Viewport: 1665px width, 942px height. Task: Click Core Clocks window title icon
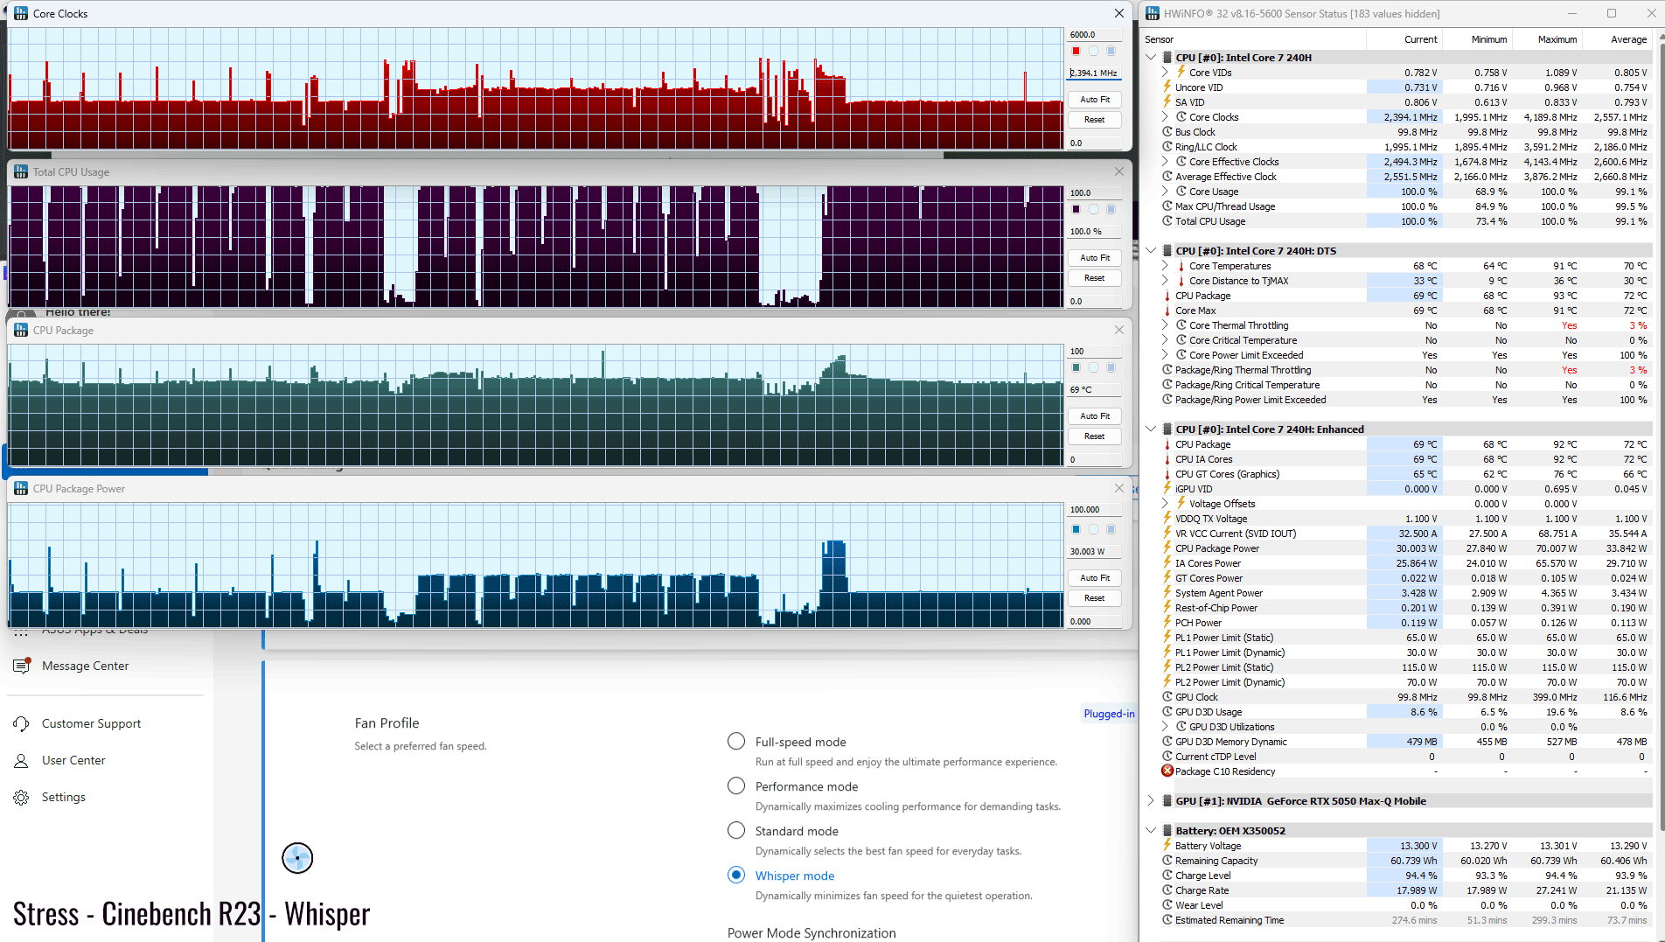tap(21, 13)
